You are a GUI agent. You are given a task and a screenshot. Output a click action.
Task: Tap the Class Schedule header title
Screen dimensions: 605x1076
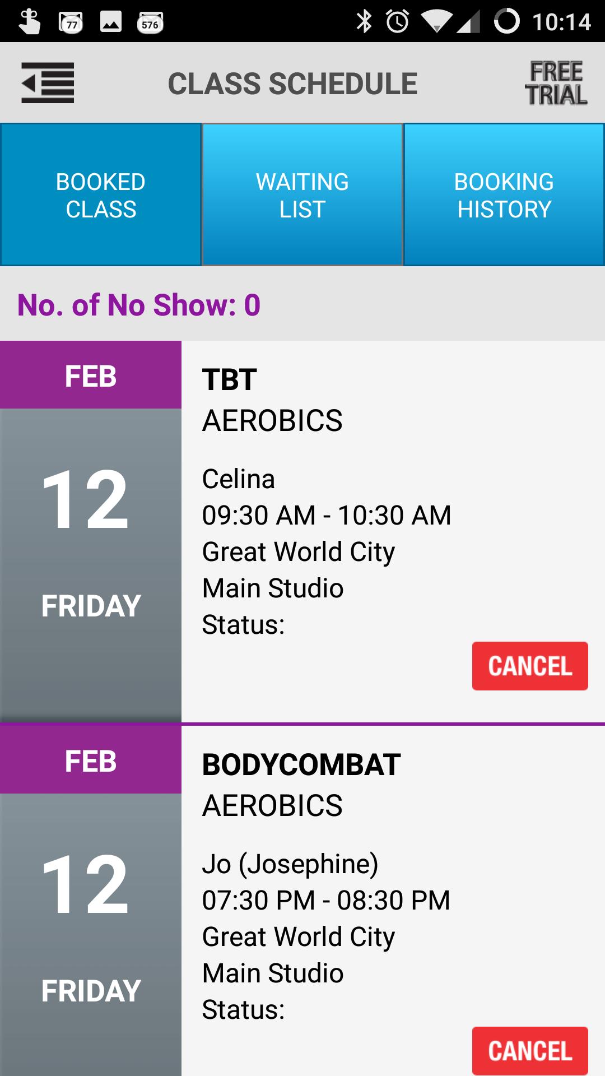(292, 84)
